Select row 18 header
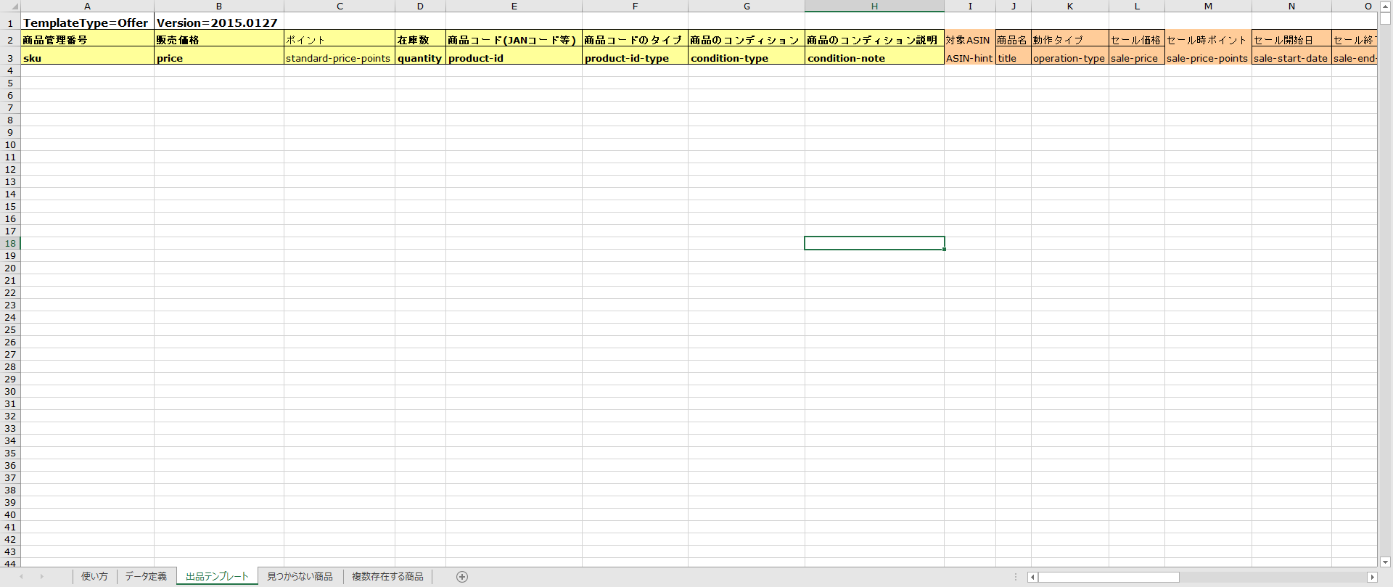 (10, 244)
